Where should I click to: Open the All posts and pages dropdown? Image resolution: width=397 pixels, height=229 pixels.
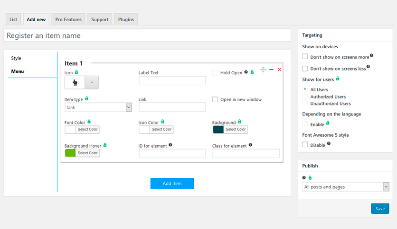coord(345,187)
